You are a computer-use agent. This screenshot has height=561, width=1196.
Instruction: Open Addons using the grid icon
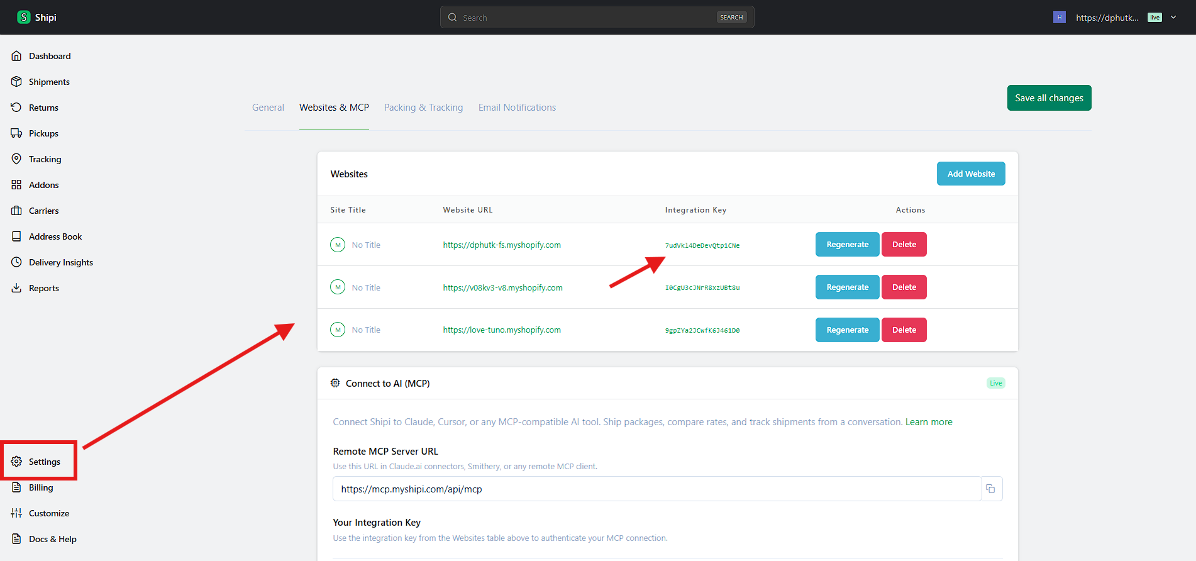(16, 185)
